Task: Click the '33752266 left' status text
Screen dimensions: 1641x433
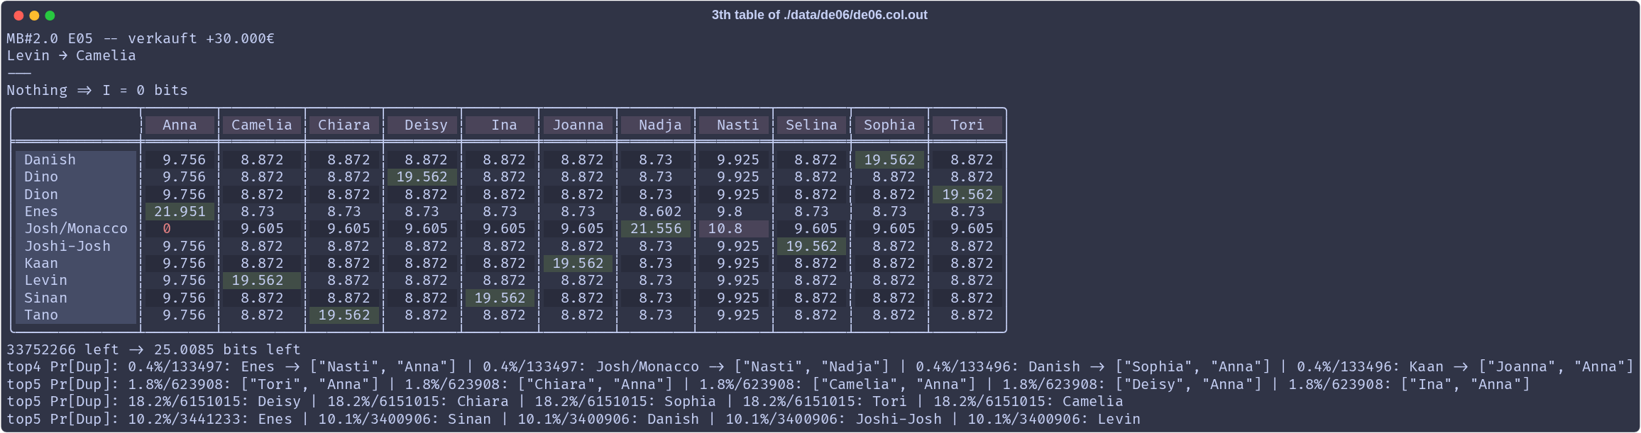Action: [62, 349]
